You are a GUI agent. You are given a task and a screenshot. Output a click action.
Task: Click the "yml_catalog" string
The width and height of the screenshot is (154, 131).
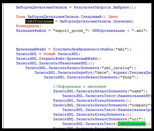(x=117, y=68)
